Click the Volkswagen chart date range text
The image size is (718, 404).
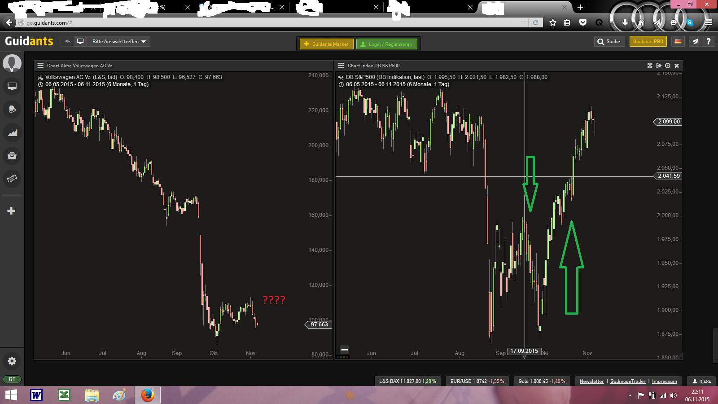pos(97,84)
